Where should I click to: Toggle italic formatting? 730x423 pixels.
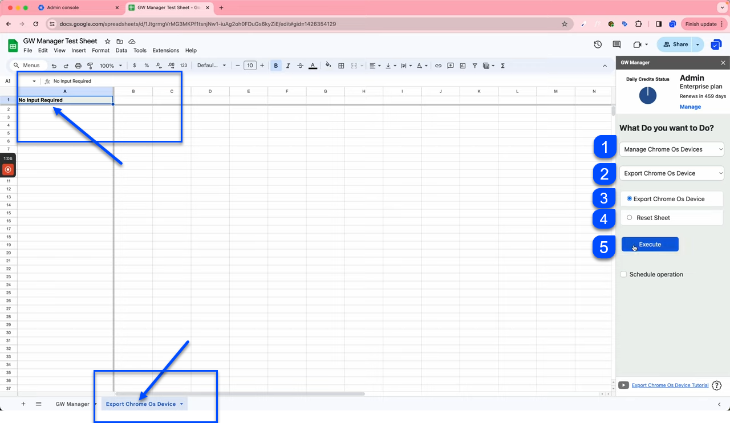[x=288, y=66]
